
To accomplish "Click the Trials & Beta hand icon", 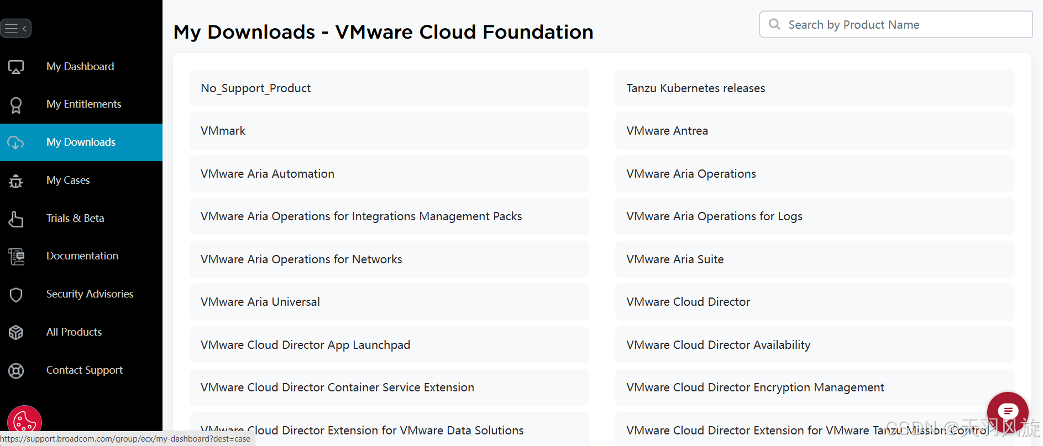I will (16, 219).
